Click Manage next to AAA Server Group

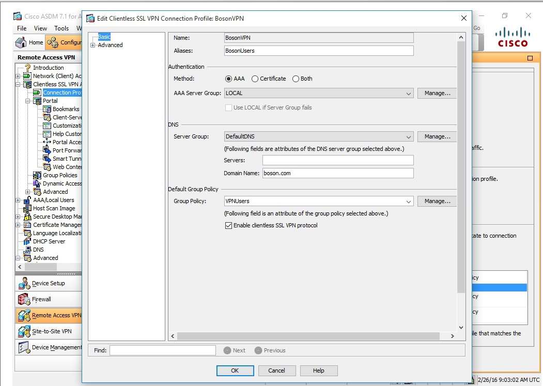click(437, 93)
